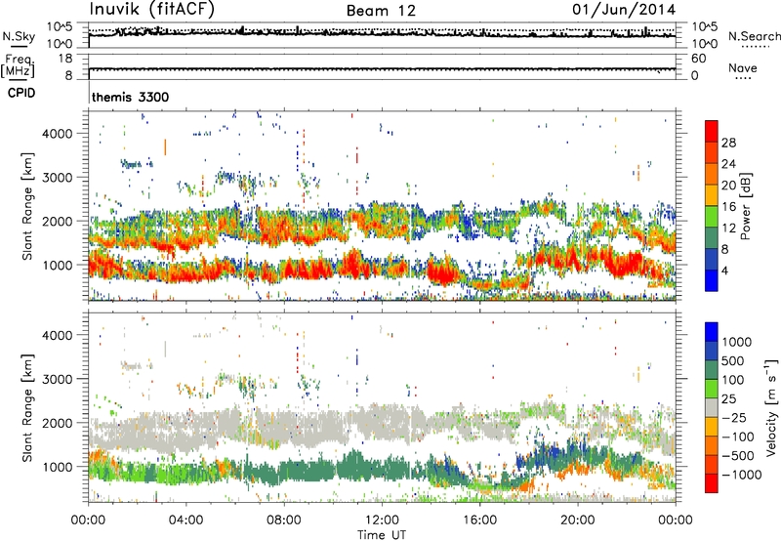The image size is (781, 541).
Task: Click the noise trace in N.Sky panel
Action: pyautogui.click(x=382, y=34)
